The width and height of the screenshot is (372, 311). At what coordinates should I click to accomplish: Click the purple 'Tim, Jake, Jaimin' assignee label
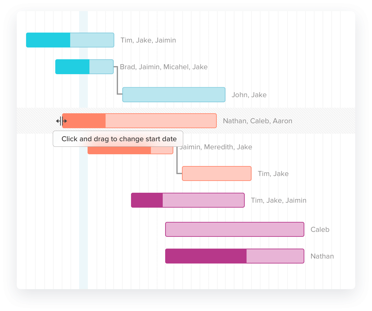279,200
